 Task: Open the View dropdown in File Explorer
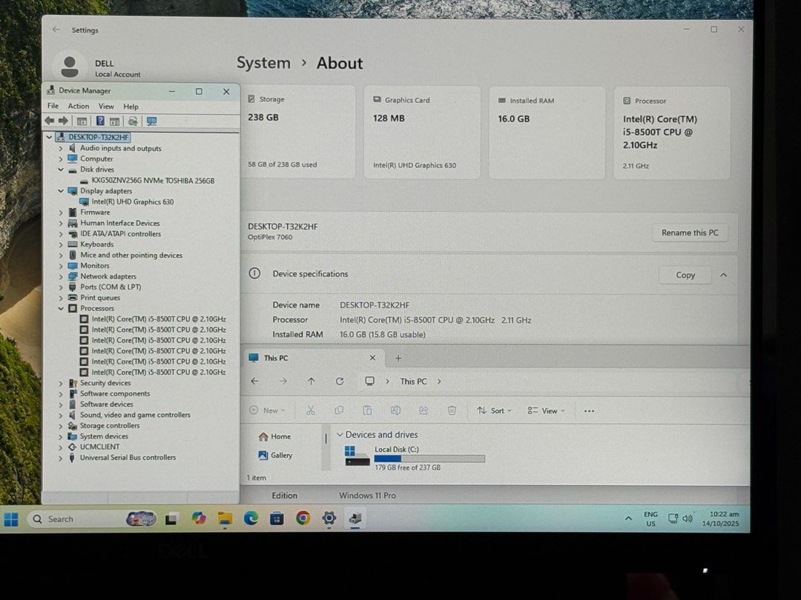coord(547,410)
